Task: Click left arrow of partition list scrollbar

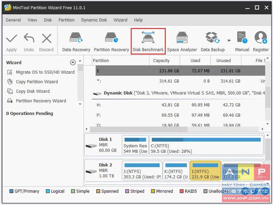Action: 86,129
